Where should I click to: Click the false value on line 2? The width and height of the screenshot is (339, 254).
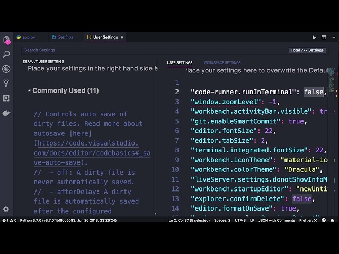[x=314, y=92]
